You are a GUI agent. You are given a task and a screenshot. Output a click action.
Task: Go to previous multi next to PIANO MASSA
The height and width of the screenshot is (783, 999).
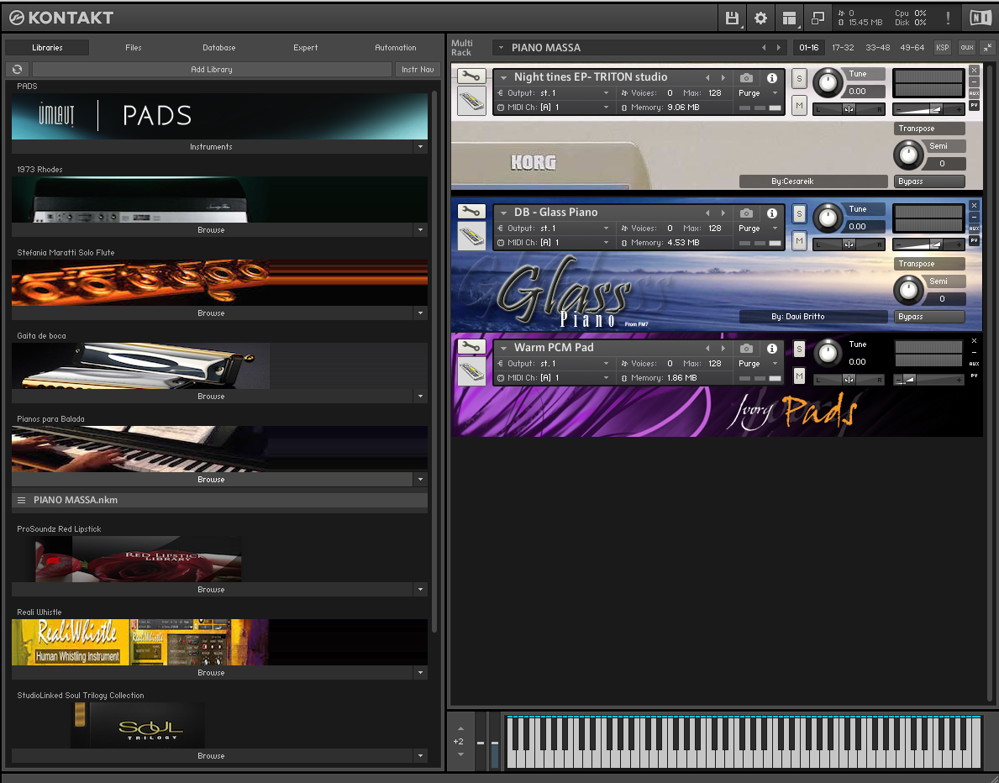pyautogui.click(x=763, y=48)
